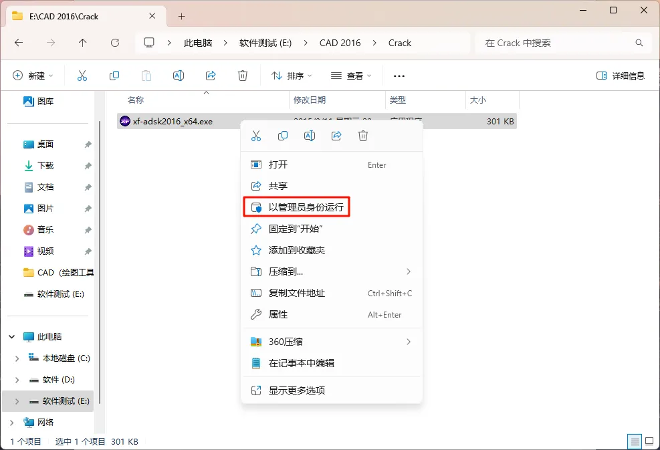This screenshot has height=450, width=660.
Task: Choose 在记事本中编辑 in the context menu
Action: 332,363
